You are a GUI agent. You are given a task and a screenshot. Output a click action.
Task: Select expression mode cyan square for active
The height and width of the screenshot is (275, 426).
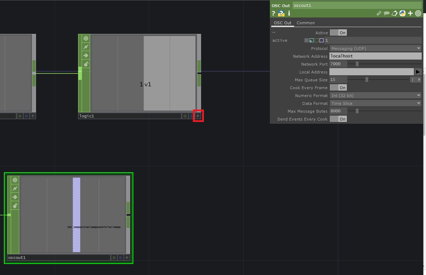pos(311,41)
